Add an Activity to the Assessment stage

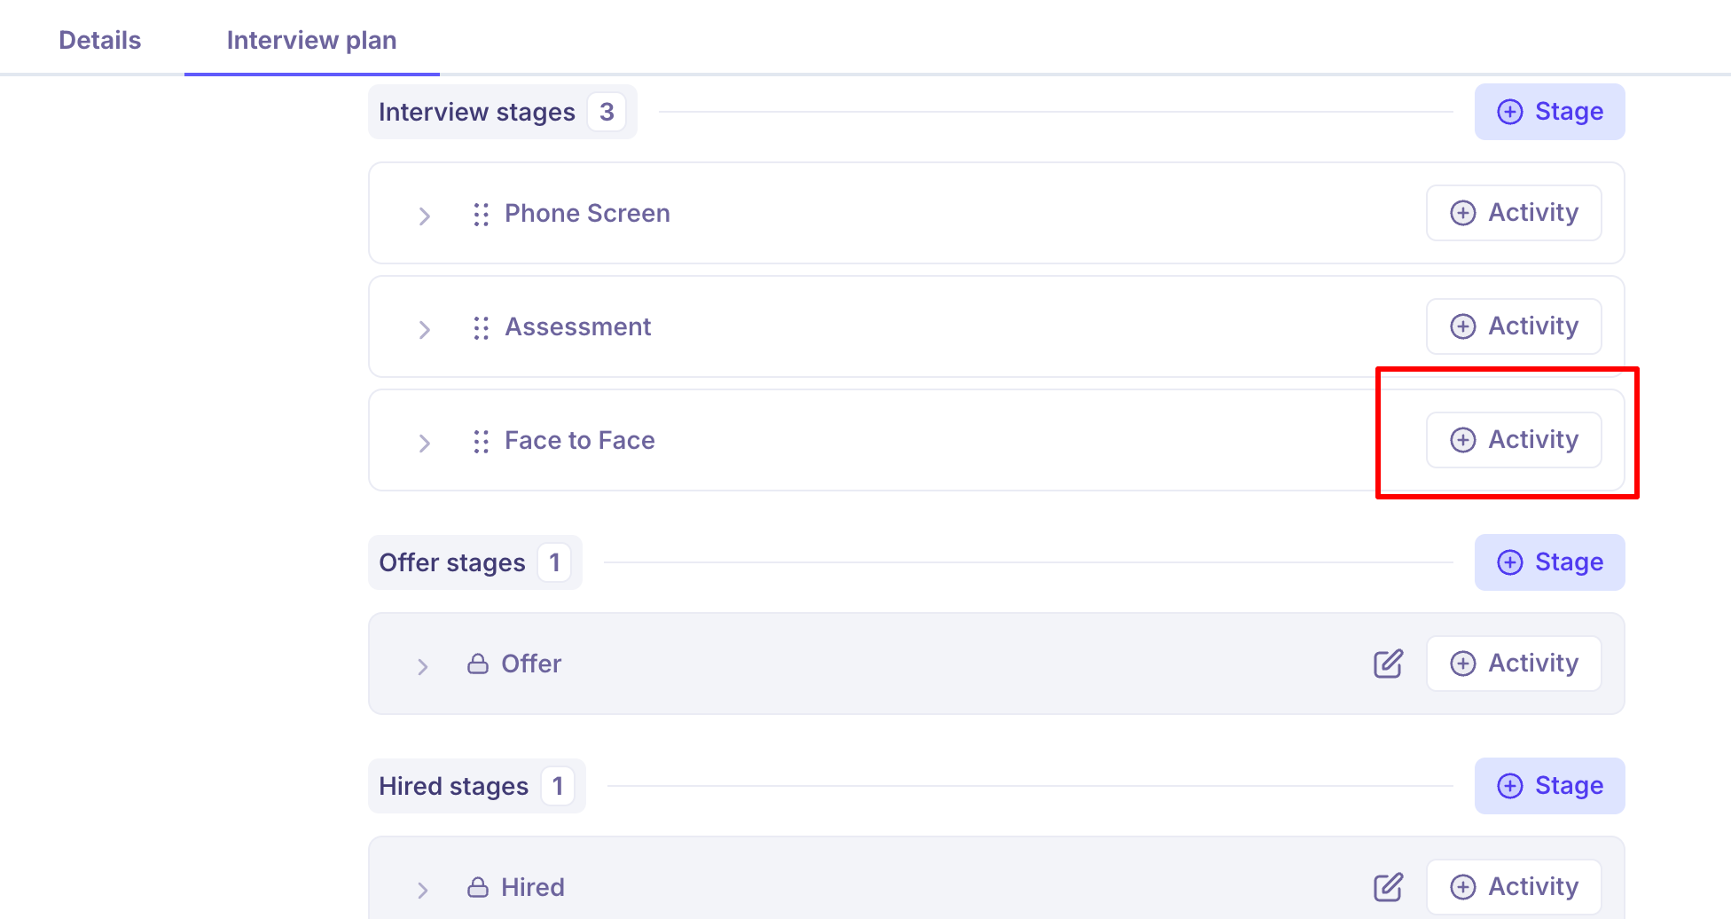tap(1514, 326)
